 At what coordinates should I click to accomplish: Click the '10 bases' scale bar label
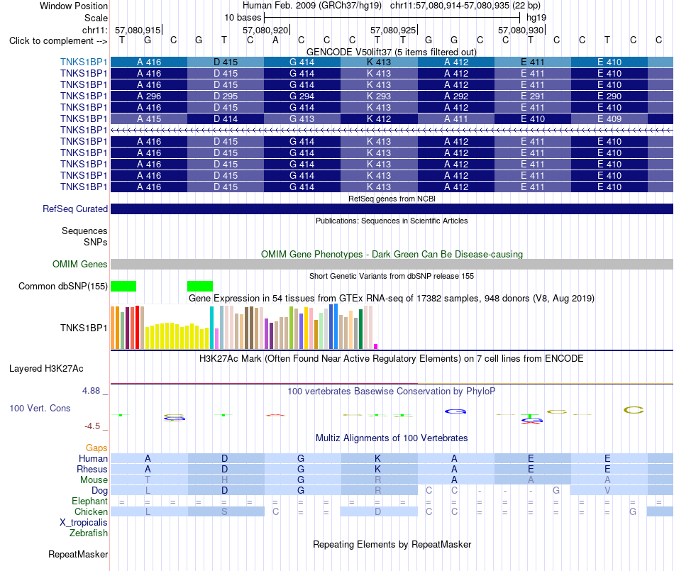(243, 18)
